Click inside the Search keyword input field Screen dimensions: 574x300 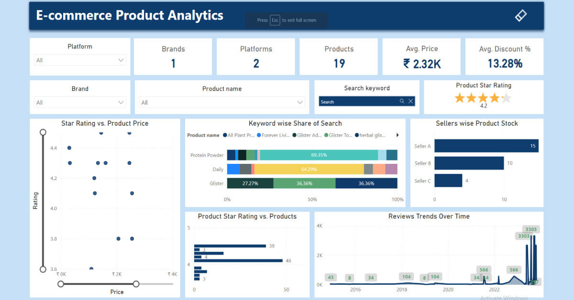point(359,101)
